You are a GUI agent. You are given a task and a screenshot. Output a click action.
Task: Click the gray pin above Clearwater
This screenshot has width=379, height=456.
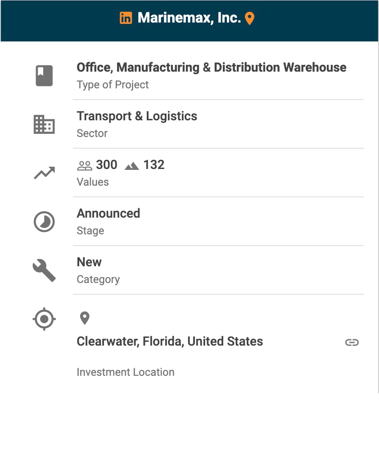[85, 318]
